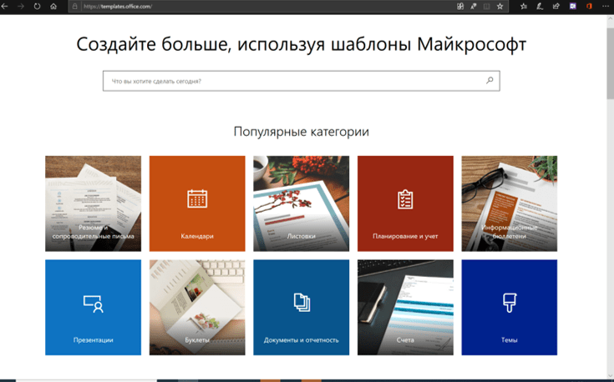Click the greyed-out reading view book icon

click(487, 7)
